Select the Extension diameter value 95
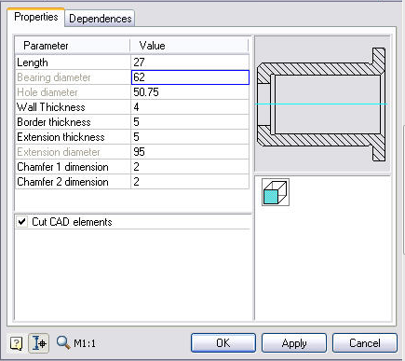This screenshot has width=405, height=361. point(190,152)
